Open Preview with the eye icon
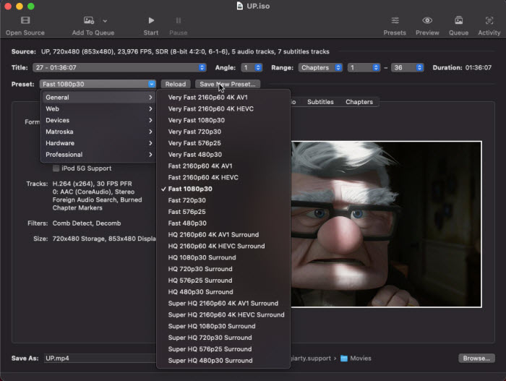Screen dimensions: 506x381 point(427,20)
